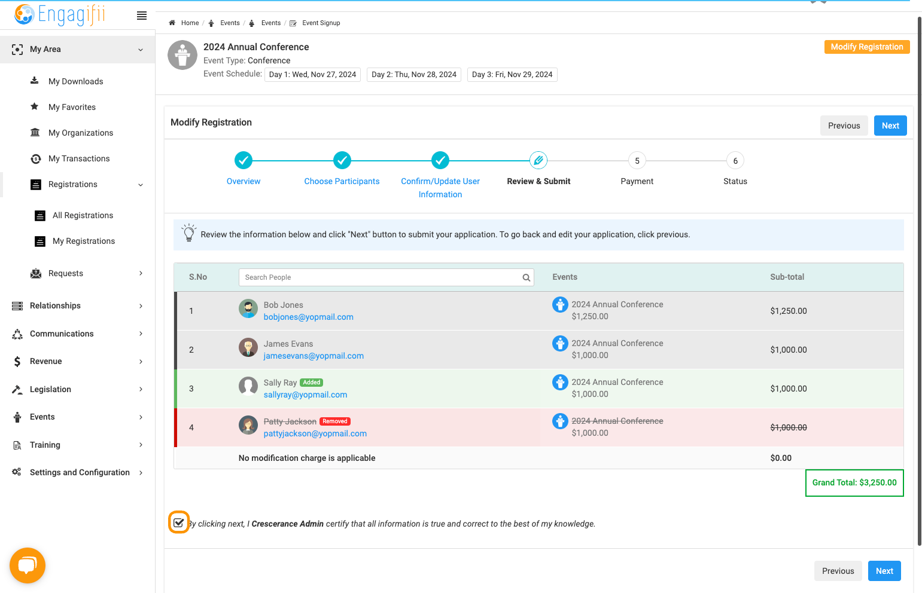Click Bob Jones's event icon
The image size is (922, 593).
tap(560, 304)
